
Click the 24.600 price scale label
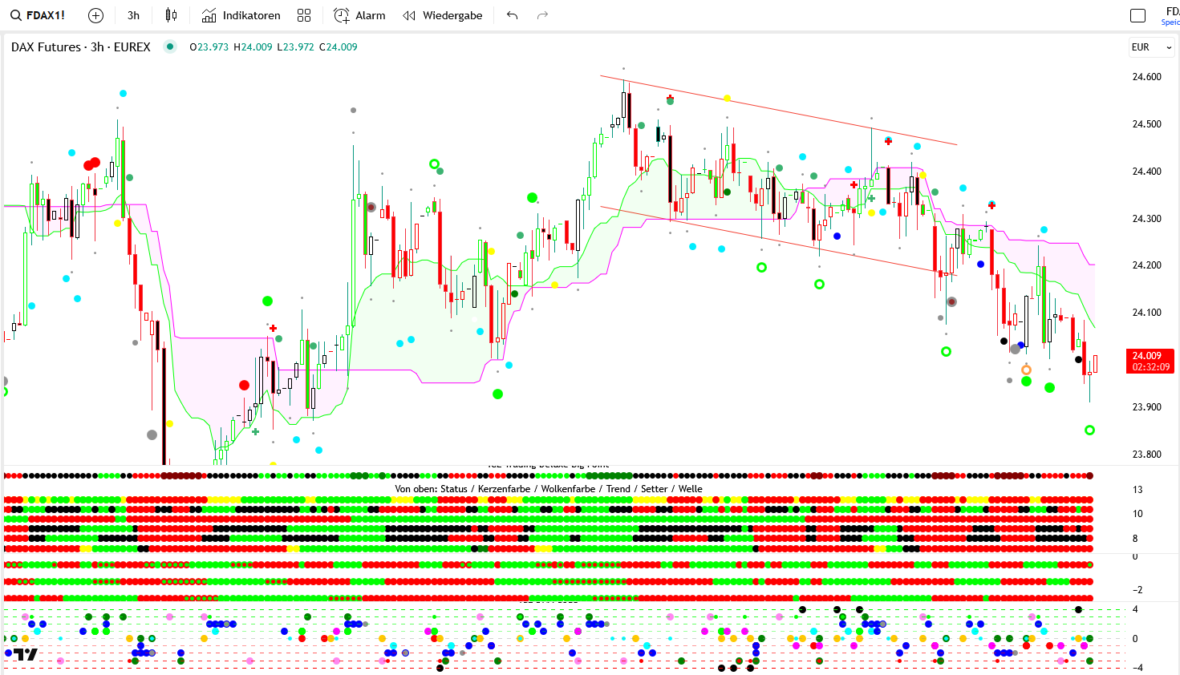tap(1146, 77)
